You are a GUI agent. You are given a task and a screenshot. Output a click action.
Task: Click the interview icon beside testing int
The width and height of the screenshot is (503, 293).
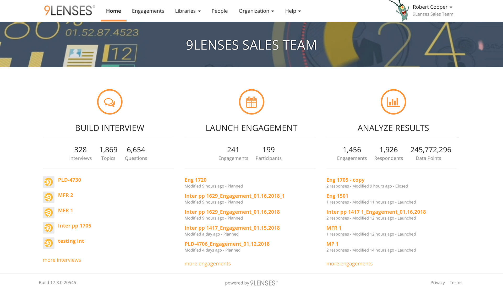[49, 243]
